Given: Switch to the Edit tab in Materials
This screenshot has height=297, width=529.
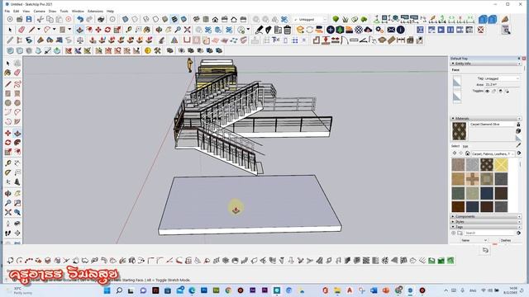Looking at the screenshot, I should [465, 147].
